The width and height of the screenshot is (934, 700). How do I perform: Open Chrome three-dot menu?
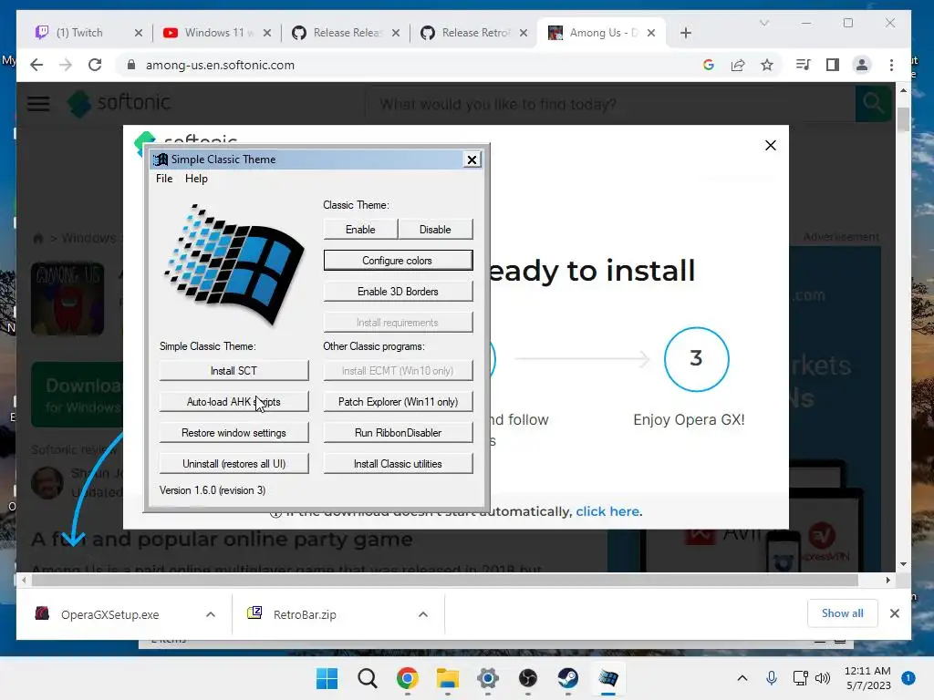coord(891,65)
